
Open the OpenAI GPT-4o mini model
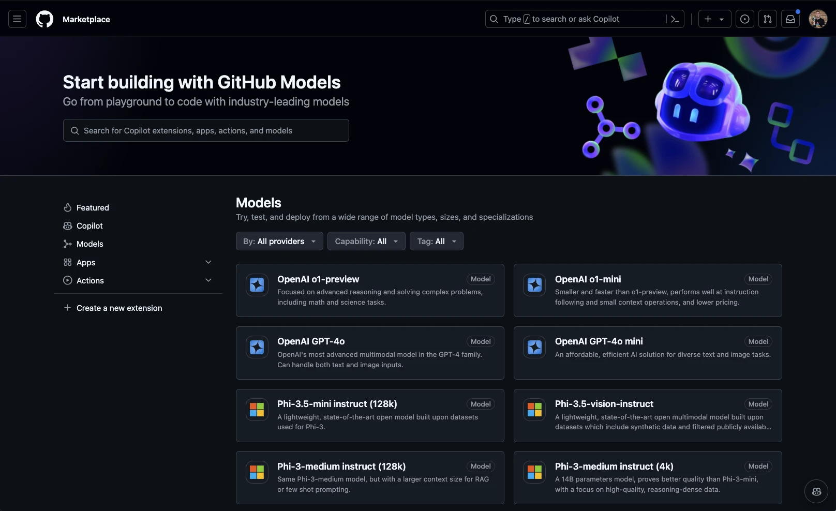tap(599, 341)
